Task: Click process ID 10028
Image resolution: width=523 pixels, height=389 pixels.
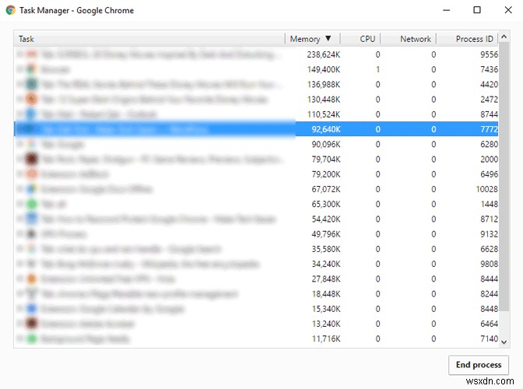Action: (487, 189)
